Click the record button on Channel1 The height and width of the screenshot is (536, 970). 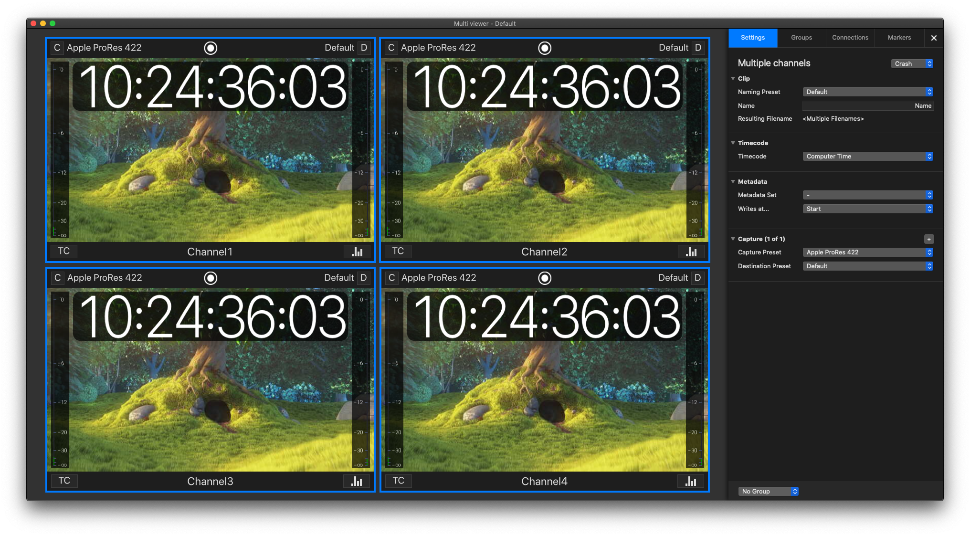[211, 48]
